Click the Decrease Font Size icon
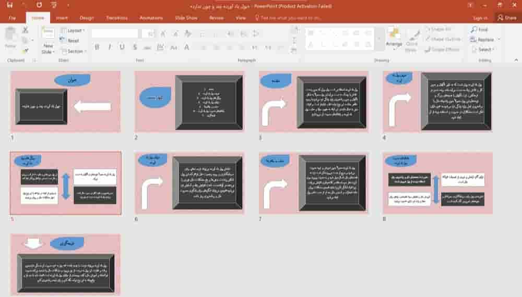The width and height of the screenshot is (522, 297). click(175, 33)
